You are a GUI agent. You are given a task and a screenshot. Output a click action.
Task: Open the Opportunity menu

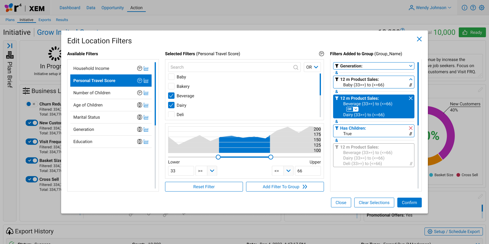[x=112, y=8]
